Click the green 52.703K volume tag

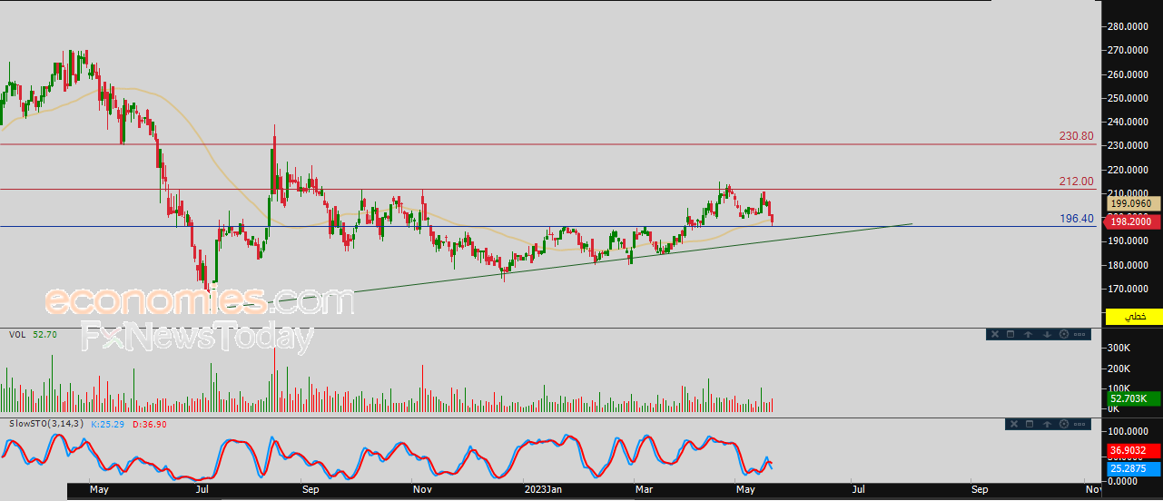[x=1133, y=398]
